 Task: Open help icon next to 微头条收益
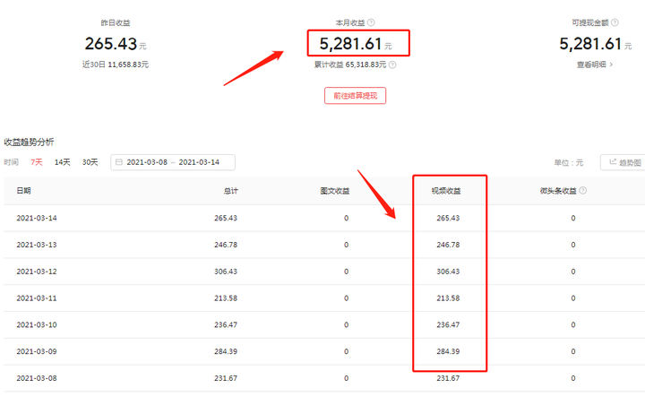coord(583,191)
